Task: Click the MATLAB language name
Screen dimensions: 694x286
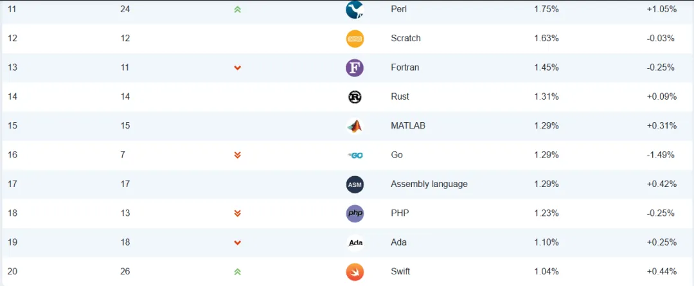Action: (407, 125)
